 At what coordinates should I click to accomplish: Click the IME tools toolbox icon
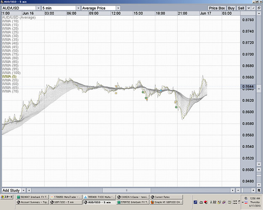tap(224, 202)
